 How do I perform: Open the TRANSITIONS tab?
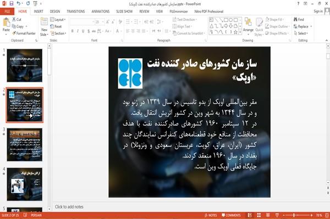(76, 12)
